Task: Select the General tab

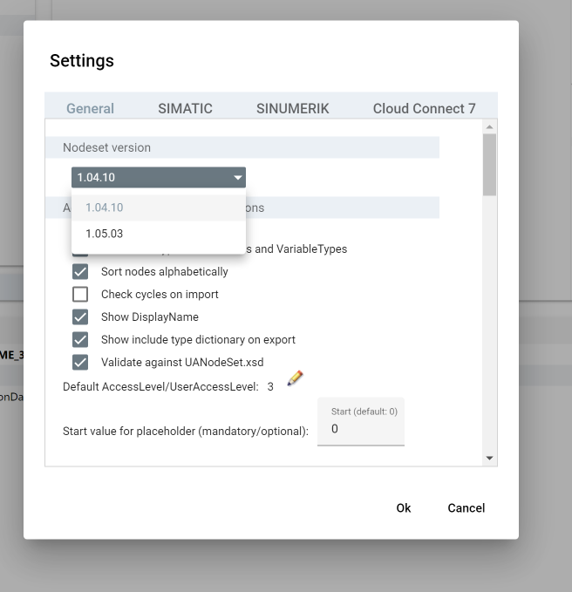Action: coord(90,109)
